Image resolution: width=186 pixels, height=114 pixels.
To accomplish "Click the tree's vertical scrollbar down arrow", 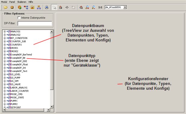I will [52, 106].
